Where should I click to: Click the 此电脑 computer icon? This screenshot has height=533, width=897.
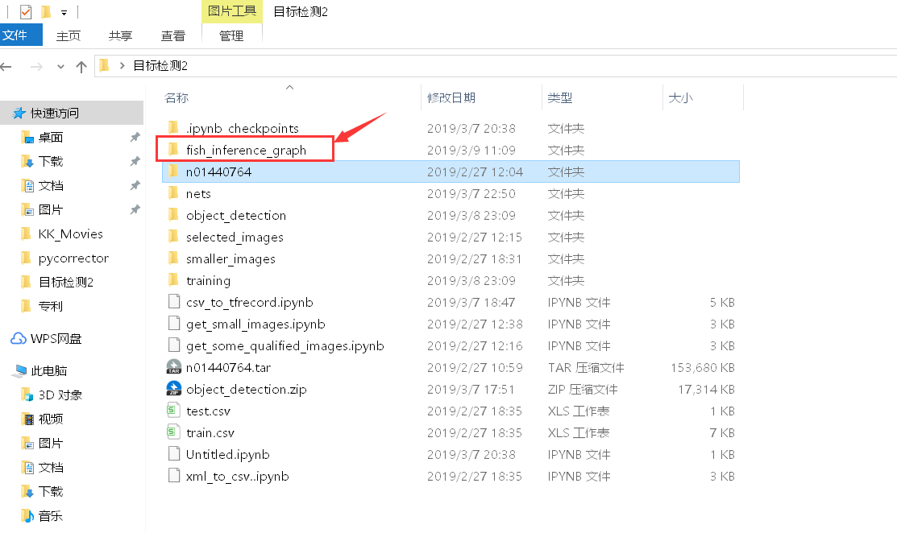[19, 370]
